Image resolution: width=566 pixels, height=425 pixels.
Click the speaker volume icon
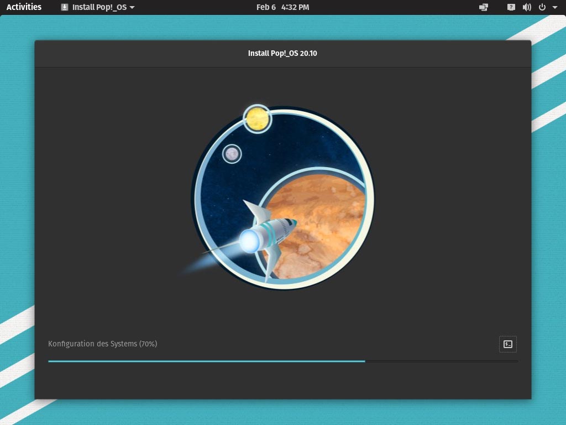(x=527, y=7)
